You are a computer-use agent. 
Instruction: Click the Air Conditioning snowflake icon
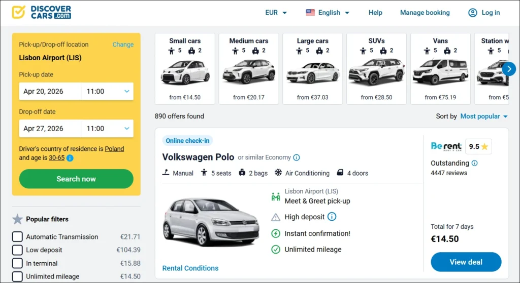(278, 173)
